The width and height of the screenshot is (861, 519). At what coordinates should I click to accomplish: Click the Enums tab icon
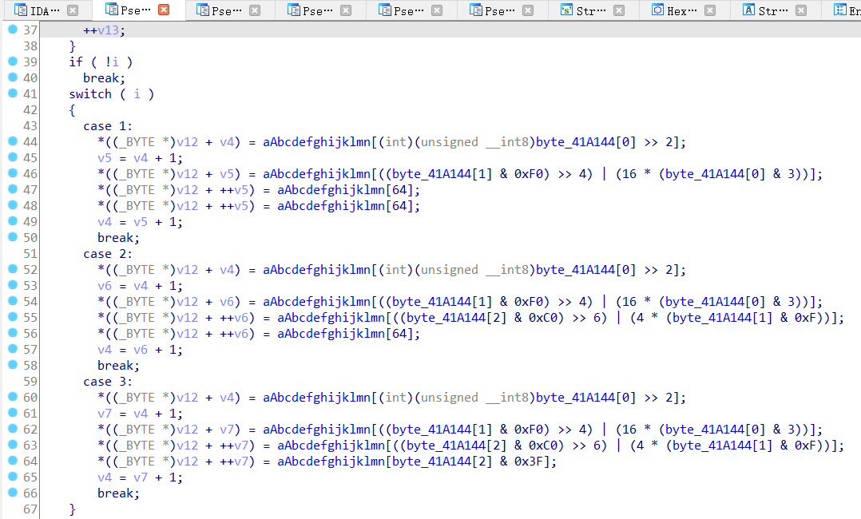click(839, 10)
